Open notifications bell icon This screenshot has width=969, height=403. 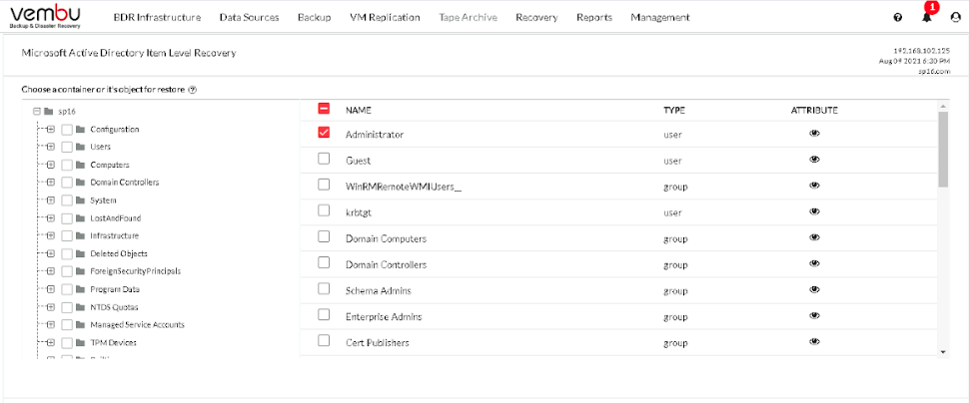coord(926,18)
